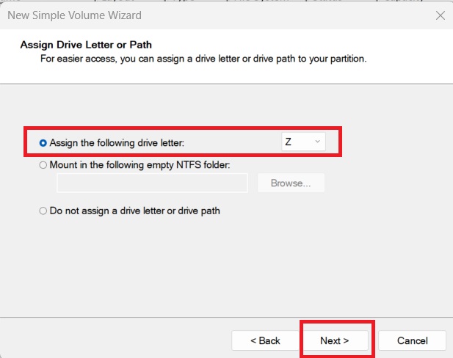Cancel the New Simple Volume Wizard
The image size is (453, 358).
(412, 340)
